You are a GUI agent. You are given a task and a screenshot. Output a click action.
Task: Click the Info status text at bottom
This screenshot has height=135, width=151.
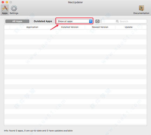[38, 131]
